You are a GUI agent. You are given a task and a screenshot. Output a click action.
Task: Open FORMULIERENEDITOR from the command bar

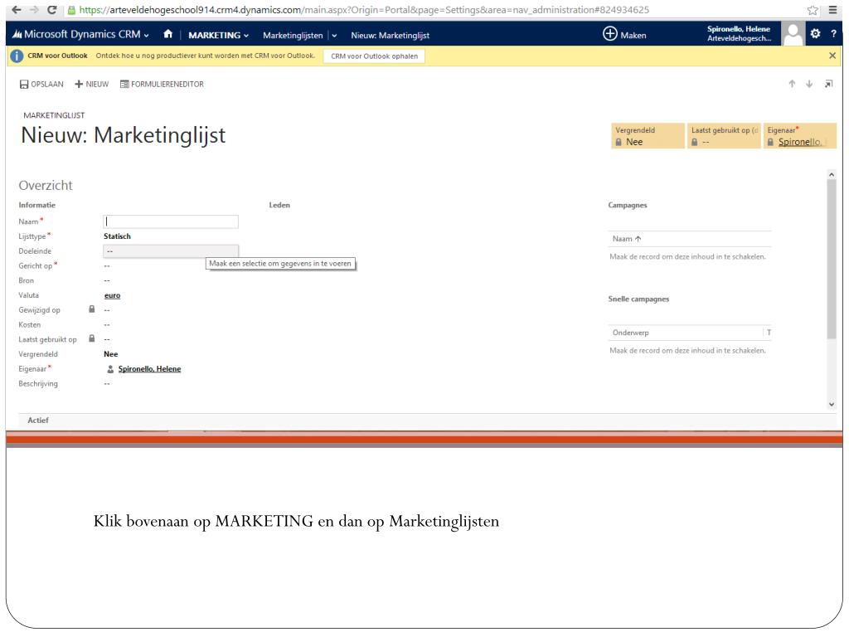(162, 84)
